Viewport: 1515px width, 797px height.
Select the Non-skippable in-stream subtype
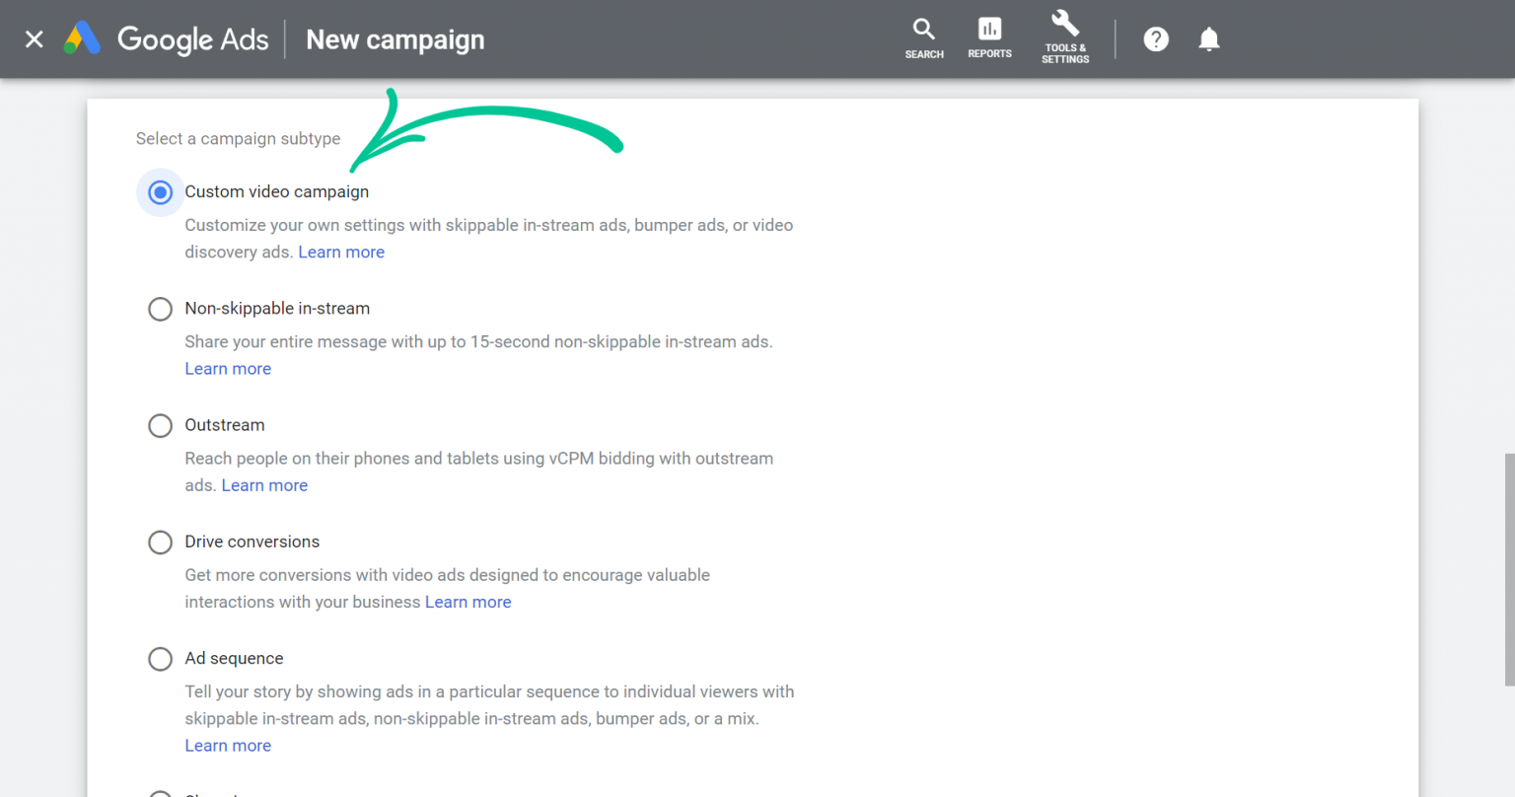pos(160,309)
